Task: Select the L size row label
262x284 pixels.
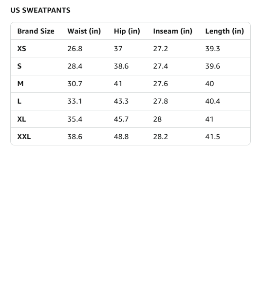Action: [x=19, y=101]
